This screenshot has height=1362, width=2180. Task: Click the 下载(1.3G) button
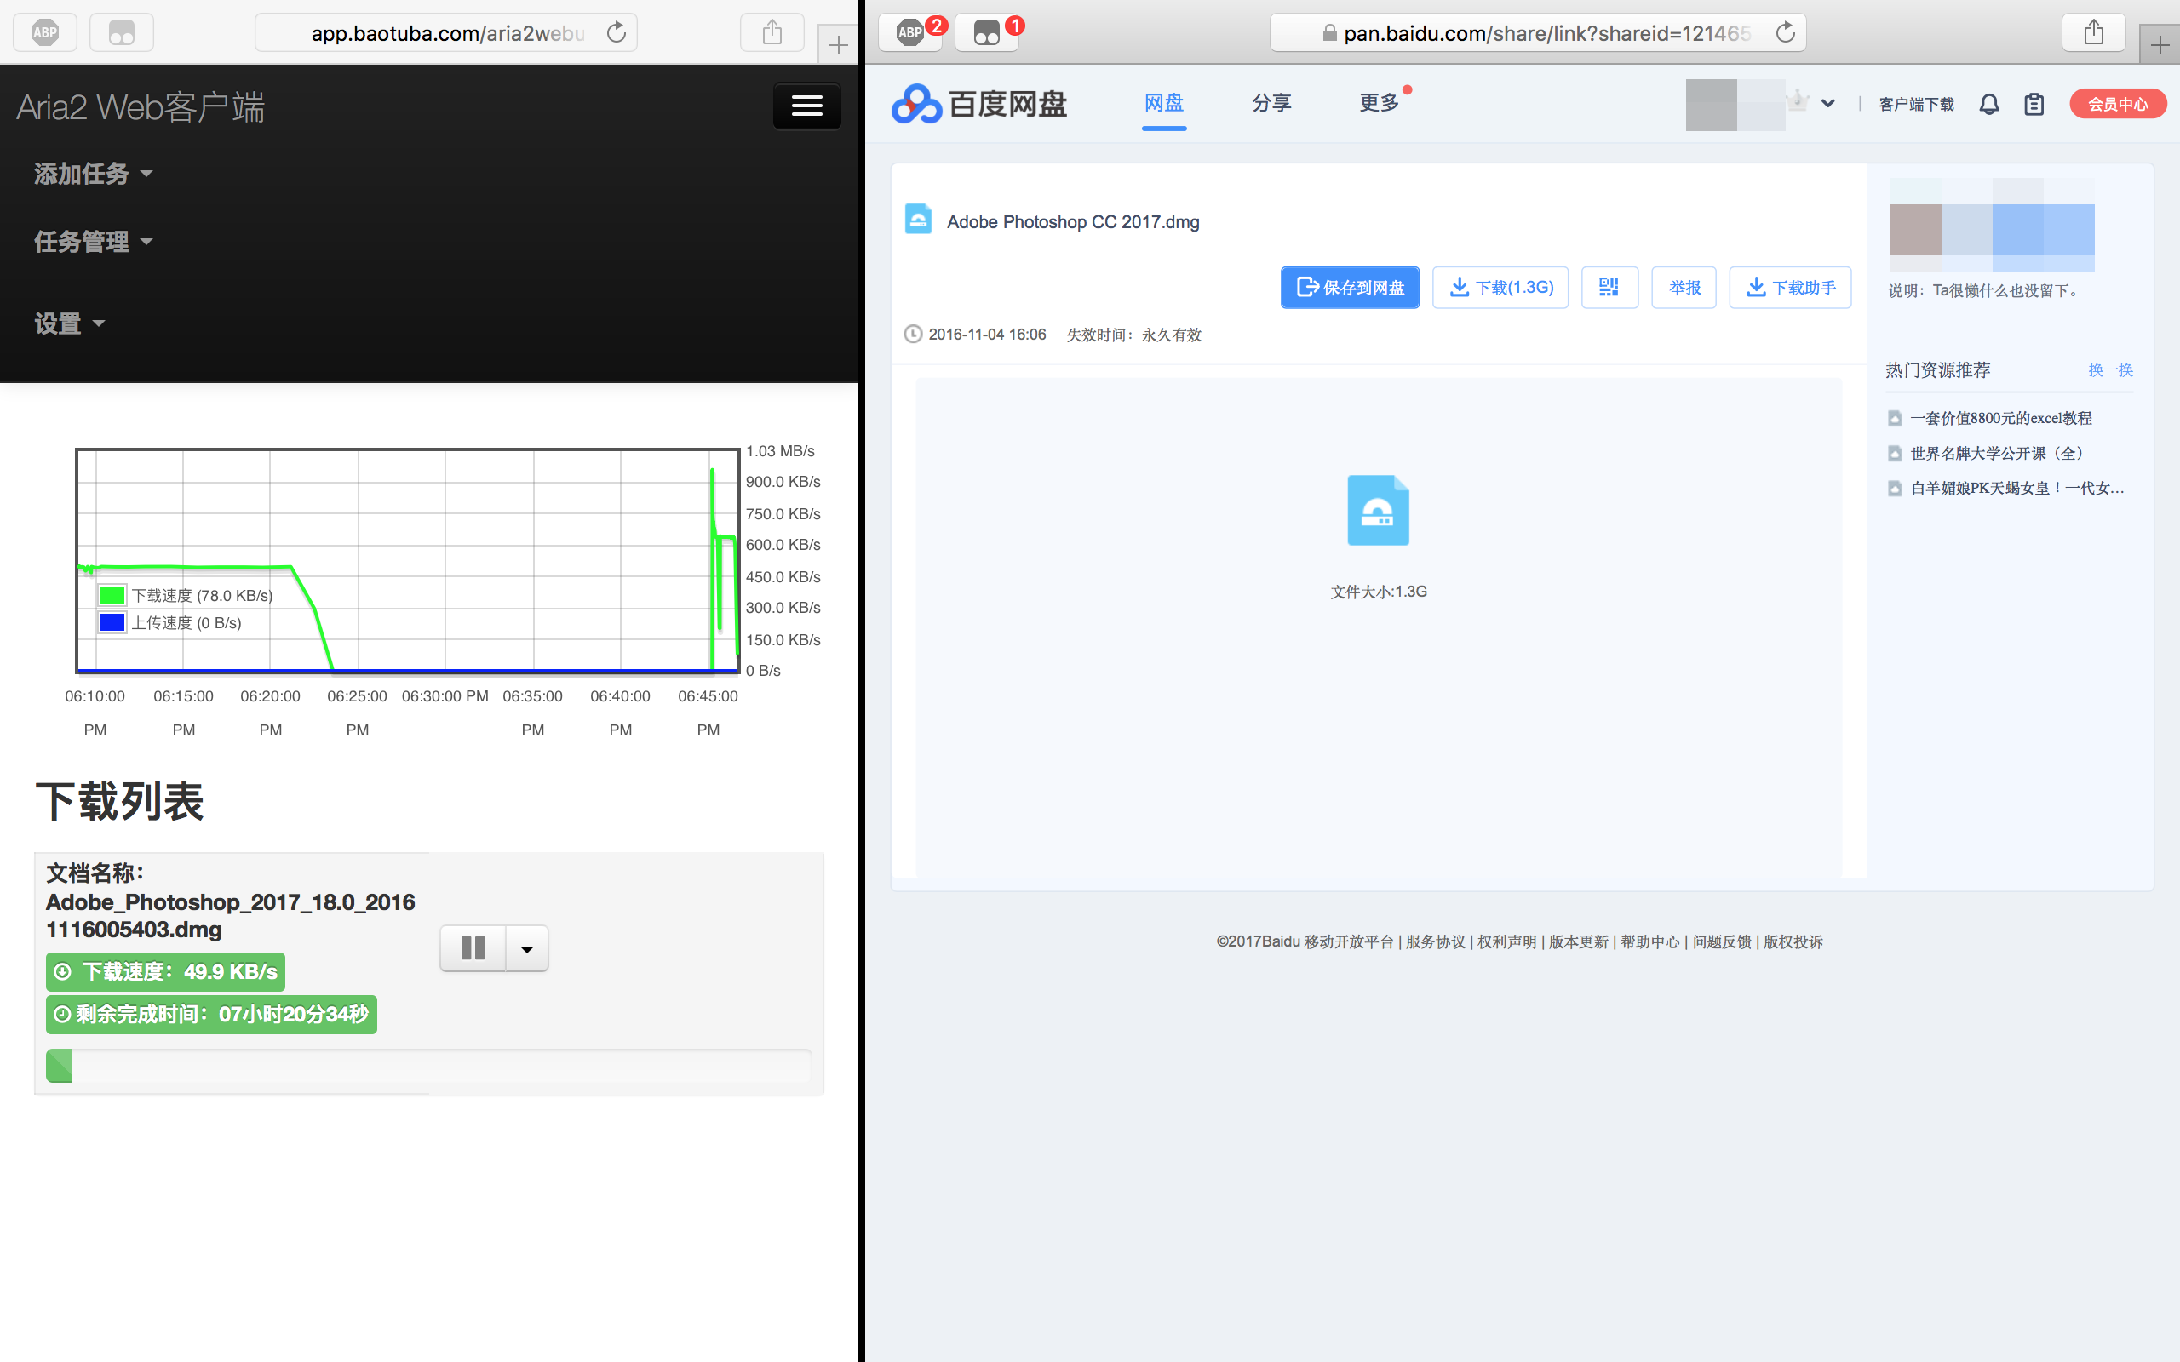click(x=1500, y=288)
